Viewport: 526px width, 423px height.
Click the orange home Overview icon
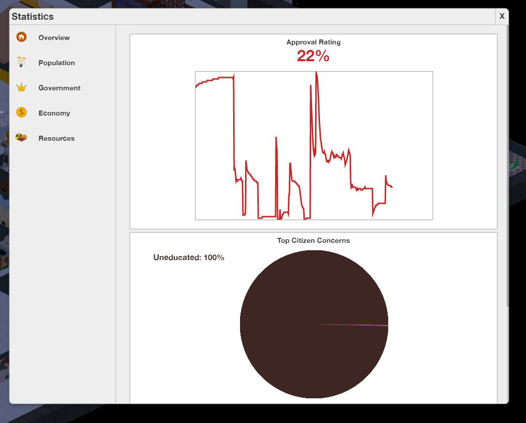tap(21, 37)
